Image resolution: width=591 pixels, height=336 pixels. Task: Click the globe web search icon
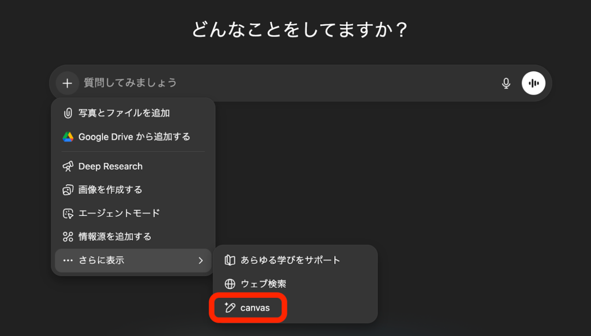click(x=230, y=284)
